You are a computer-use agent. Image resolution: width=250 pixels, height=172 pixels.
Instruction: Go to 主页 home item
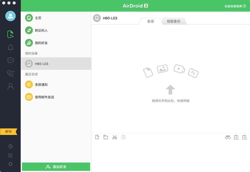[56, 18]
